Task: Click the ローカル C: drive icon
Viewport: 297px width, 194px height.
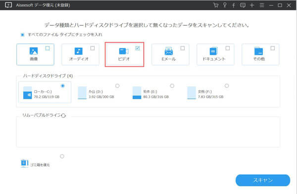Action: (27, 93)
